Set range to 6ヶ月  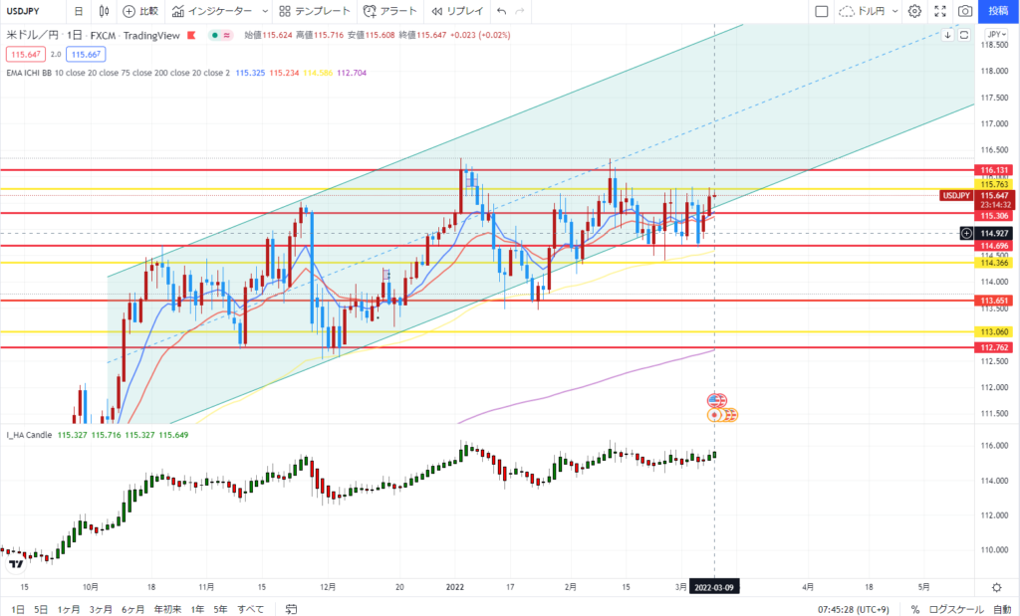coord(132,609)
